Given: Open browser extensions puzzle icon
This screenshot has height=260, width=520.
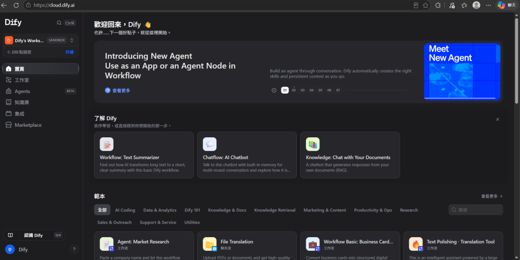Looking at the screenshot, I should [438, 5].
